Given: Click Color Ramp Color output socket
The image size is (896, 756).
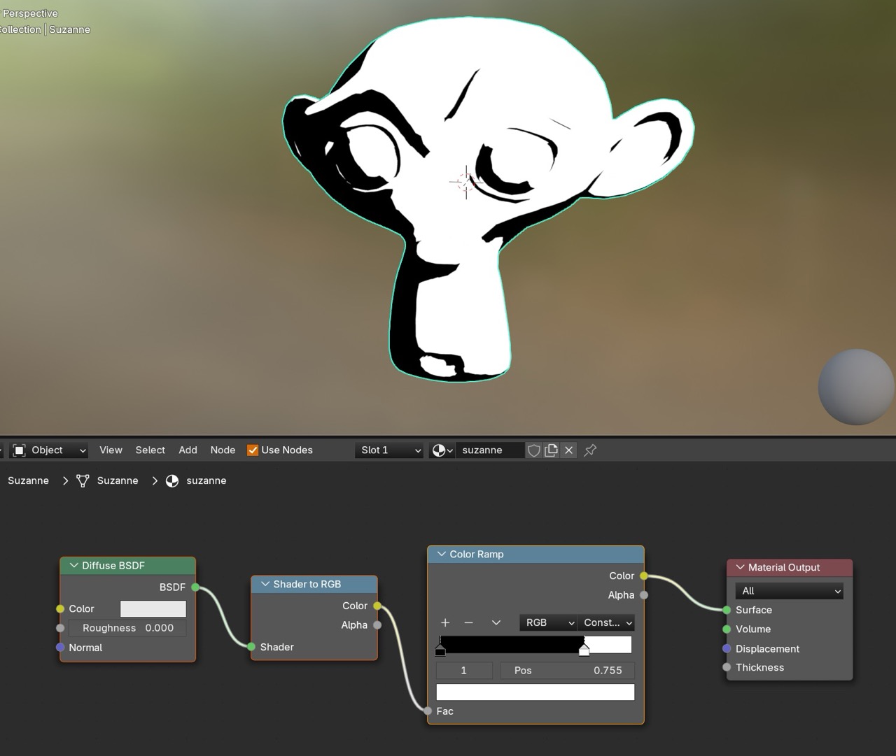Looking at the screenshot, I should [x=643, y=576].
